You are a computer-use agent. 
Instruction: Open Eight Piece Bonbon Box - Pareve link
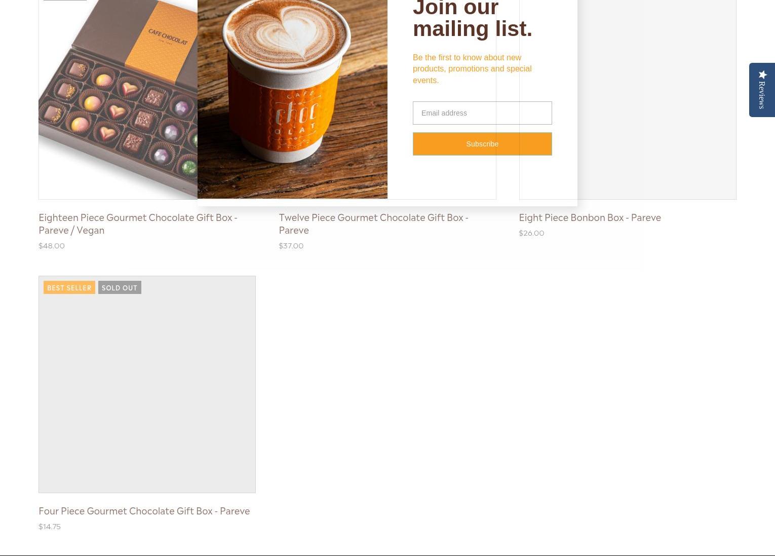[590, 217]
